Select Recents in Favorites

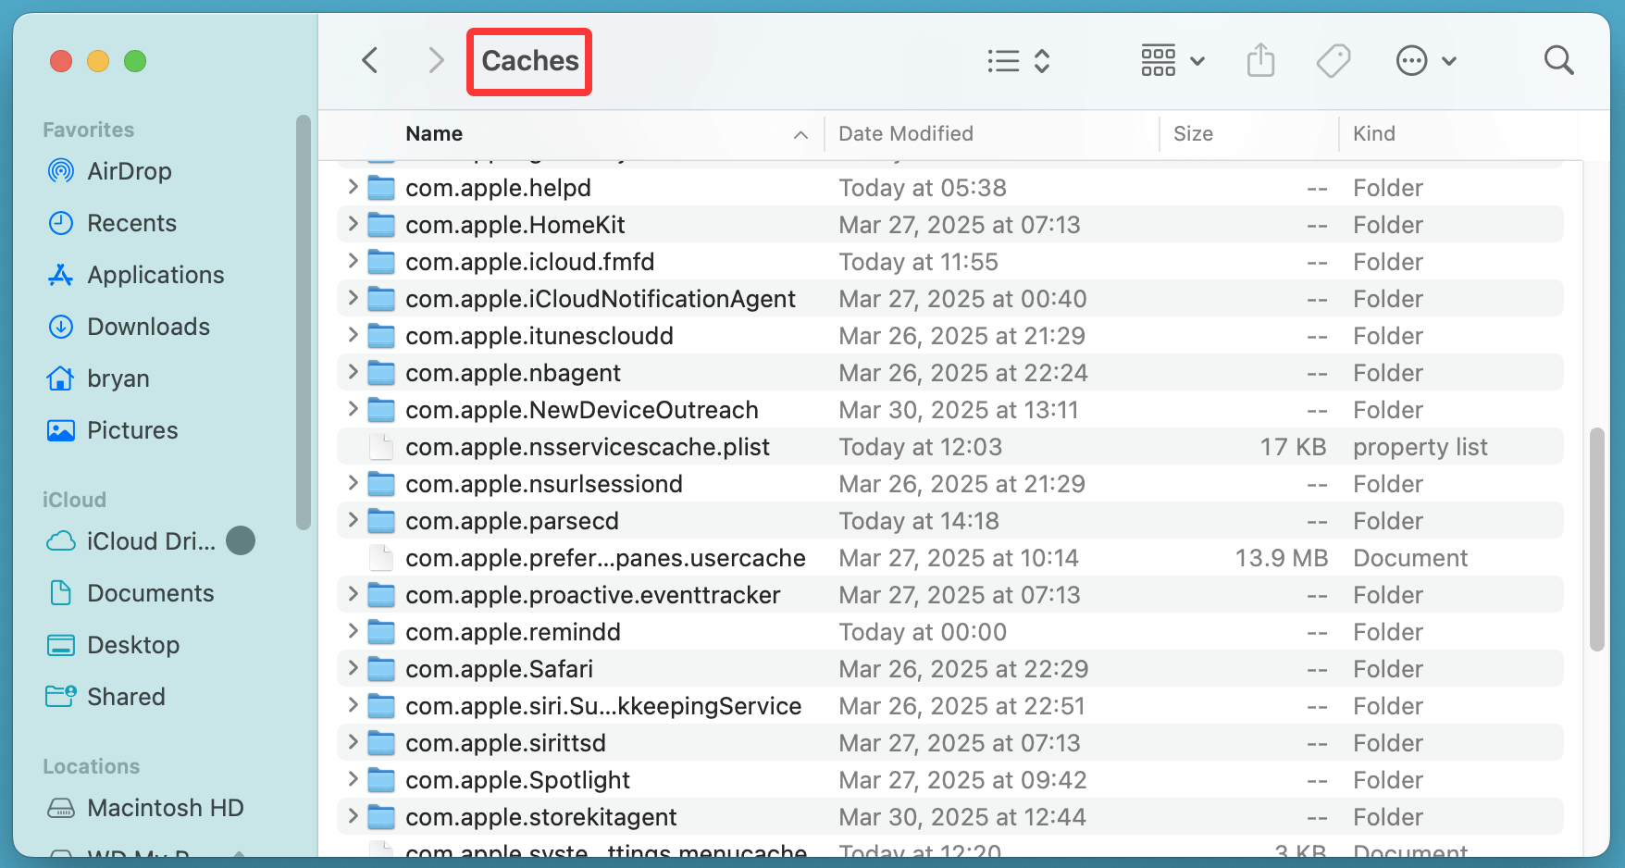click(131, 222)
